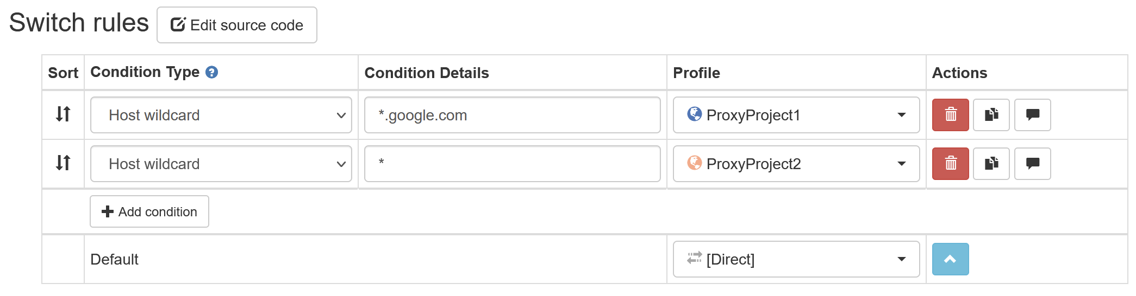Delete the *.google.com rule

(x=950, y=115)
